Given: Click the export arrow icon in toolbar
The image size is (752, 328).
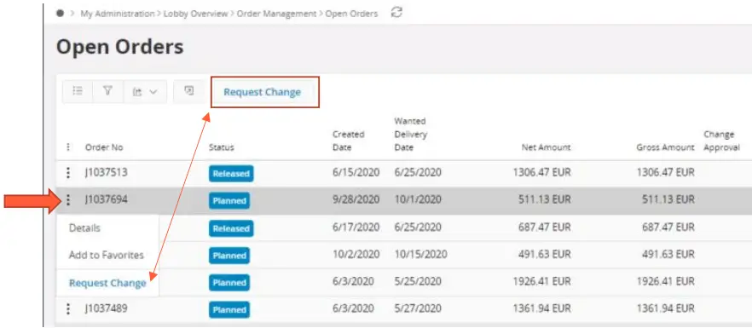Looking at the screenshot, I should point(189,91).
